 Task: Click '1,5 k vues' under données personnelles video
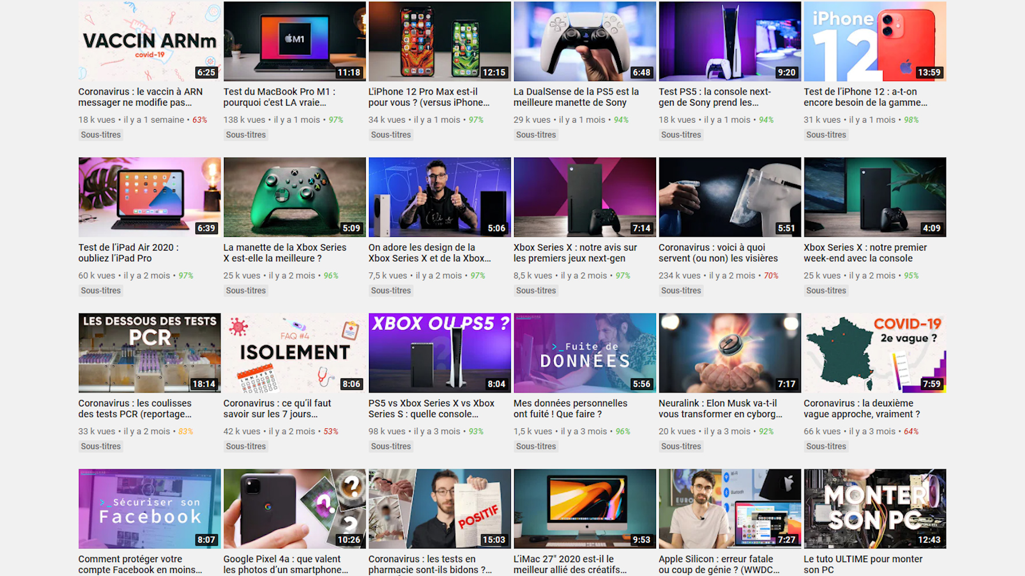pyautogui.click(x=533, y=431)
